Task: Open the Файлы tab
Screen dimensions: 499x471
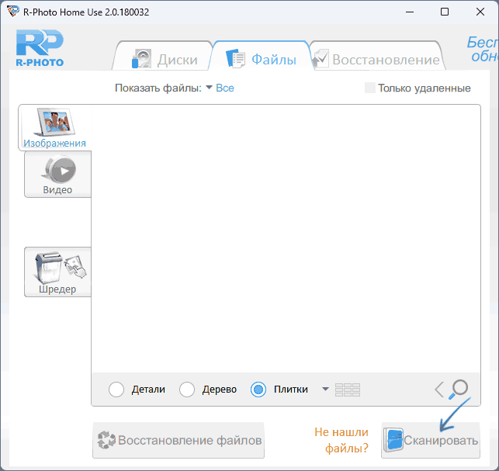Action: [x=261, y=59]
